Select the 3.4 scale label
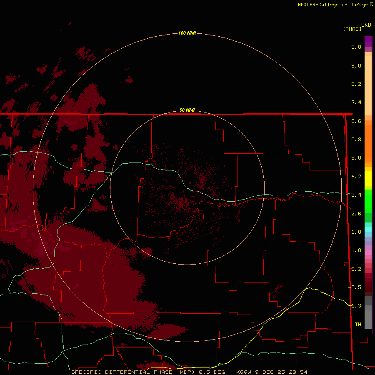Image resolution: width=375 pixels, height=375 pixels. pos(356,195)
